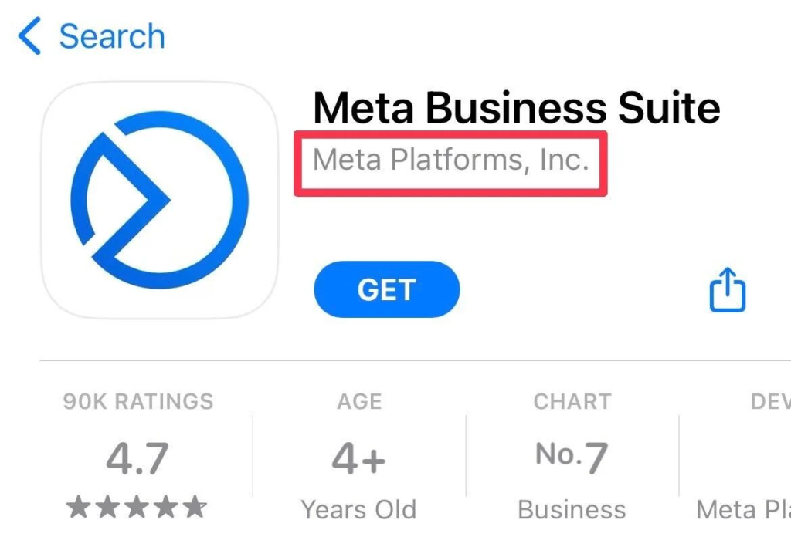
Task: Select the five-star rating display
Action: pos(137,507)
